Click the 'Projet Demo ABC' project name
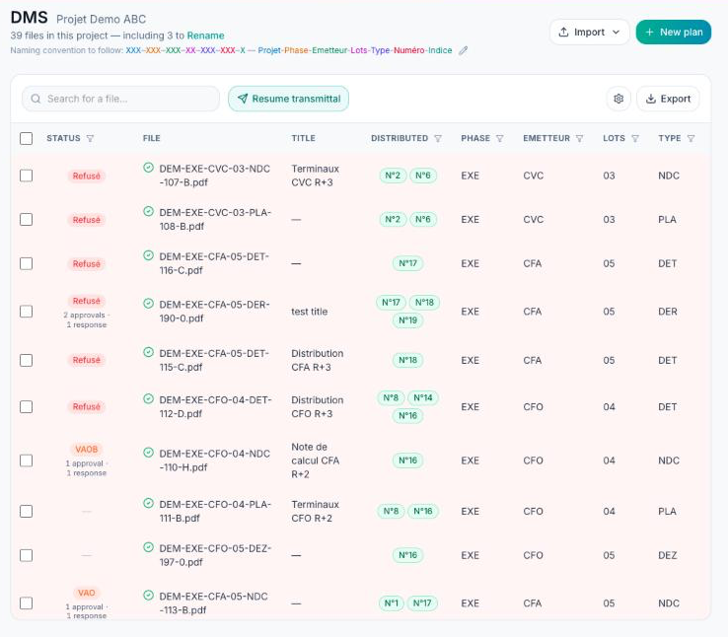728x637 pixels. tap(102, 19)
